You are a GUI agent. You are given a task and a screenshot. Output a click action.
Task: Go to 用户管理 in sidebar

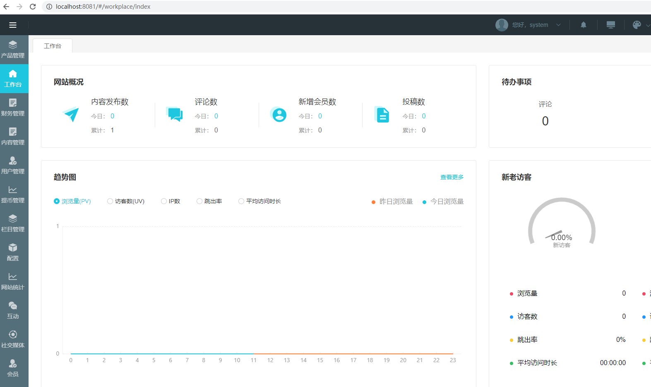tap(13, 166)
